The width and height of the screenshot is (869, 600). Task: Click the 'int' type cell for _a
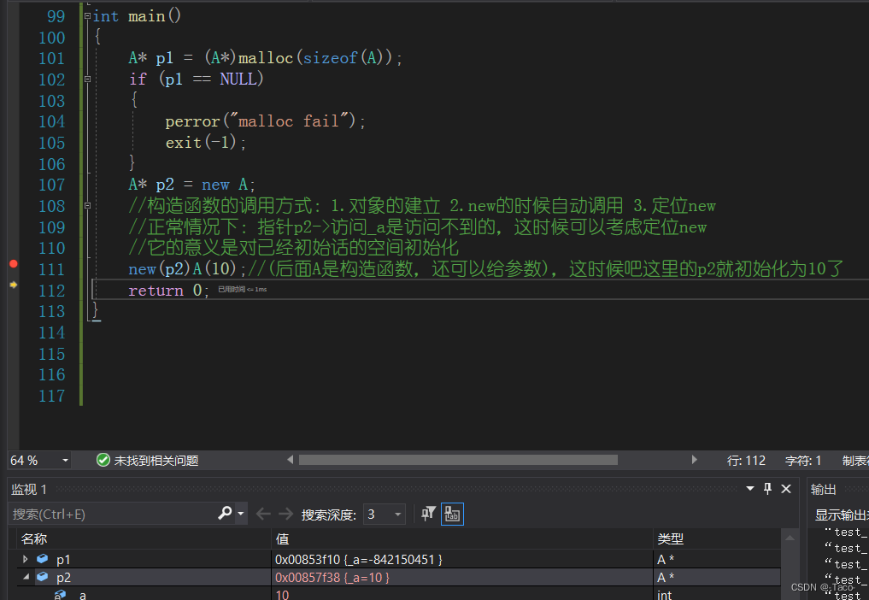[665, 595]
